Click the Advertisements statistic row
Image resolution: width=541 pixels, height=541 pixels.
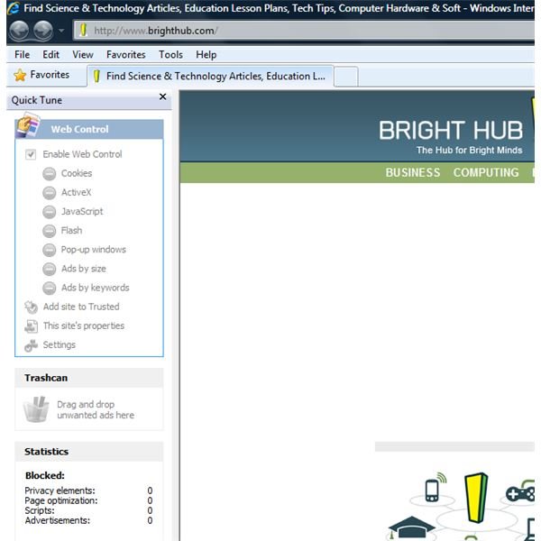(x=88, y=520)
